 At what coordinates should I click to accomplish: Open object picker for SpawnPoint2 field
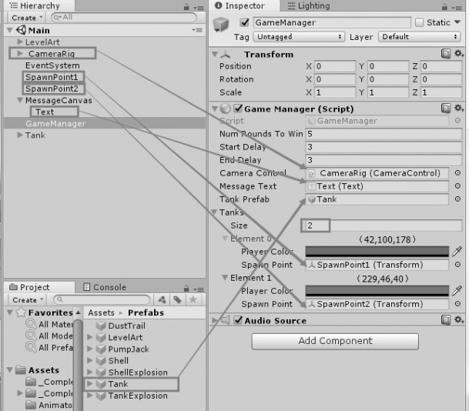tap(457, 304)
